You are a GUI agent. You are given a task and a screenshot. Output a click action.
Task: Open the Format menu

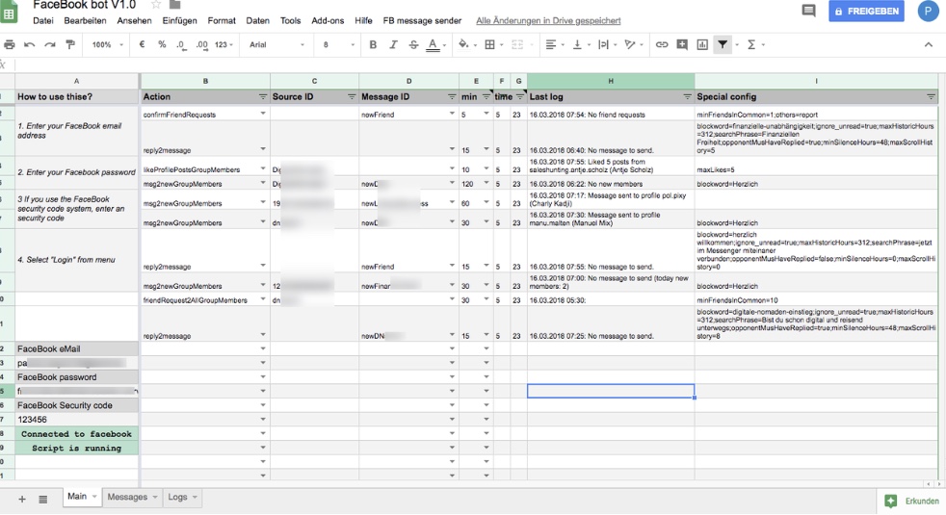click(222, 20)
